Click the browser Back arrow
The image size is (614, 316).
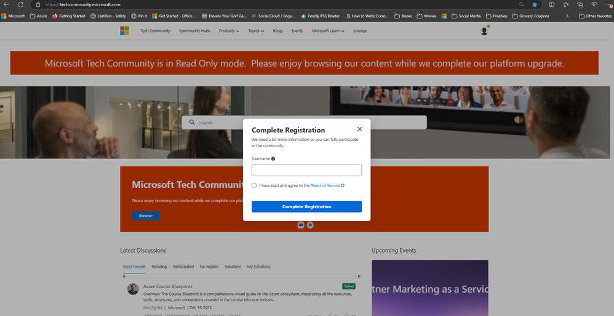6,5
